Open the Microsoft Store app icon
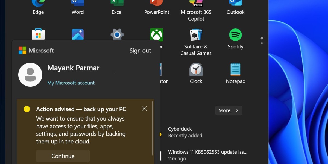 (x=38, y=35)
